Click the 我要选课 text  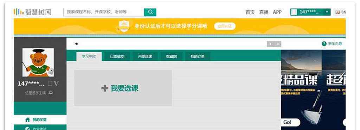point(124,88)
